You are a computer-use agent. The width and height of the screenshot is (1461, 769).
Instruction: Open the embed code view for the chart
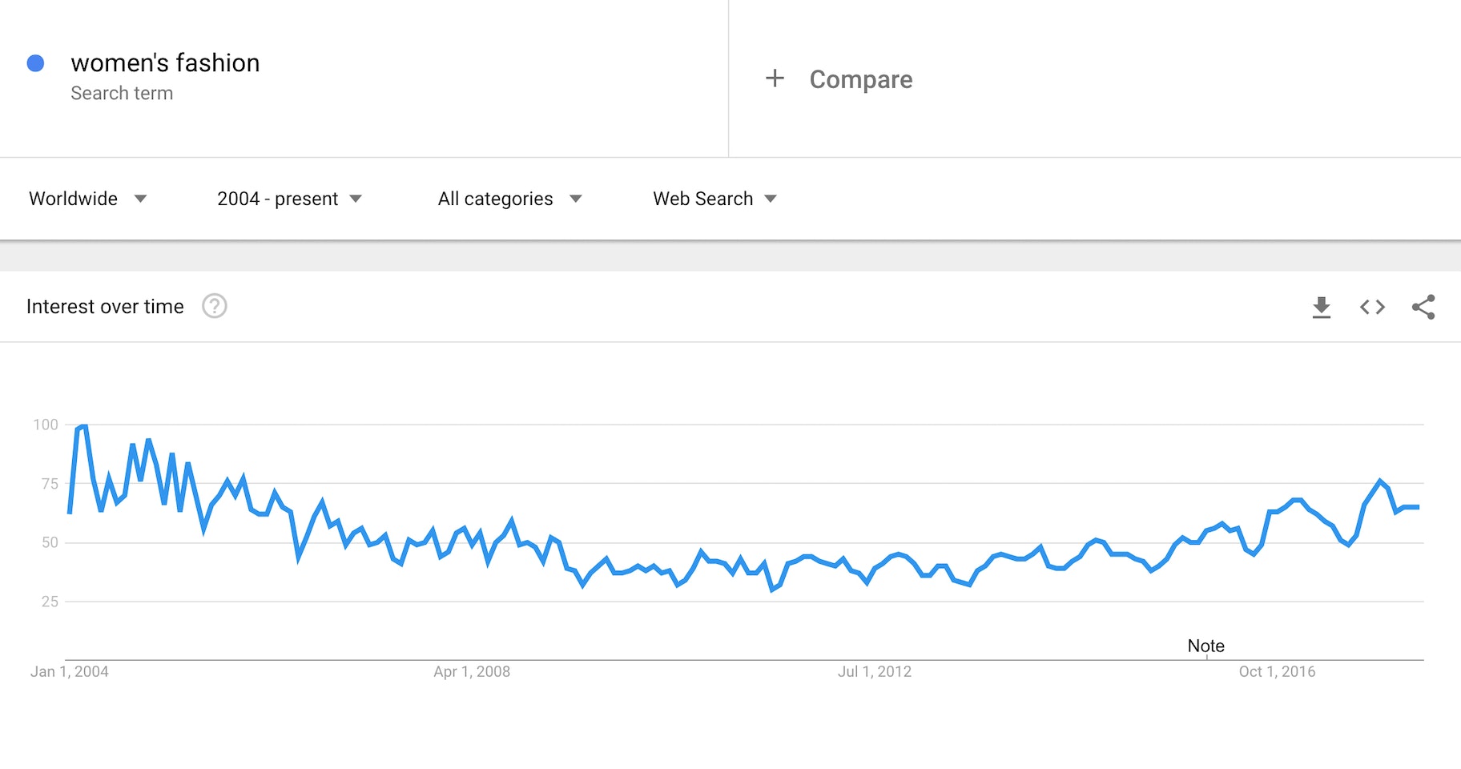pyautogui.click(x=1372, y=307)
